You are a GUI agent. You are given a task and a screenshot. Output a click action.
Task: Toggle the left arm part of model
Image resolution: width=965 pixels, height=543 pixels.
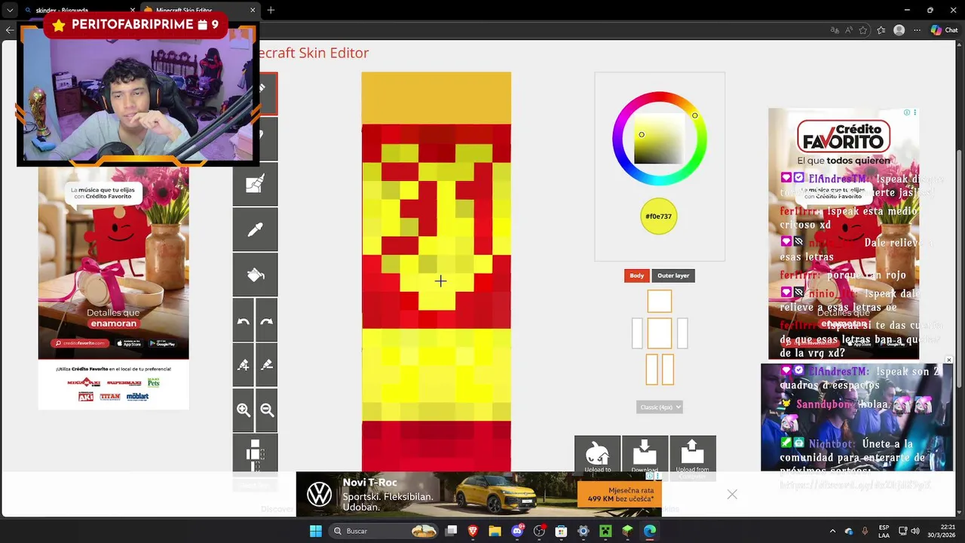(638, 333)
